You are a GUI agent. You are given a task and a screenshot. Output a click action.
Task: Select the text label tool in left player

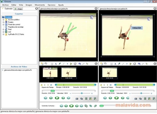pyautogui.click(x=56, y=64)
